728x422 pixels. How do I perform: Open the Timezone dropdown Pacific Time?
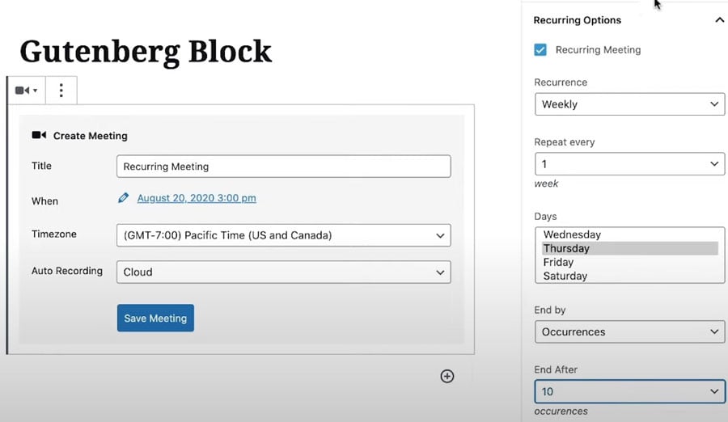click(284, 235)
